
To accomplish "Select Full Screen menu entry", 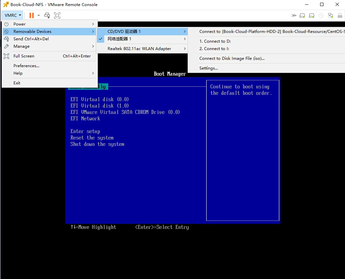I will tap(50, 56).
